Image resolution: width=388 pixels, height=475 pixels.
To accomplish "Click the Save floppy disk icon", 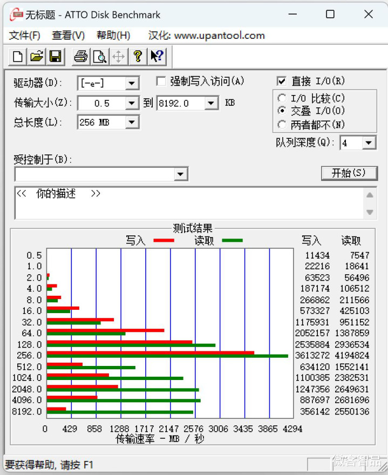I will [x=56, y=57].
